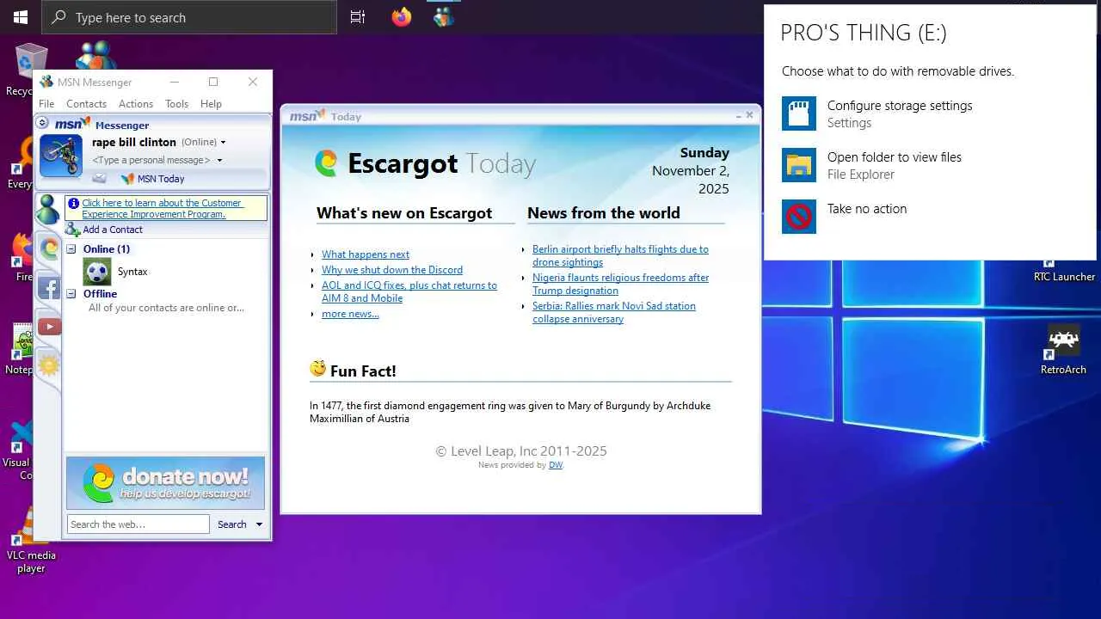
Task: Open the YouTube tab in the Messenger sidebar
Action: point(49,327)
